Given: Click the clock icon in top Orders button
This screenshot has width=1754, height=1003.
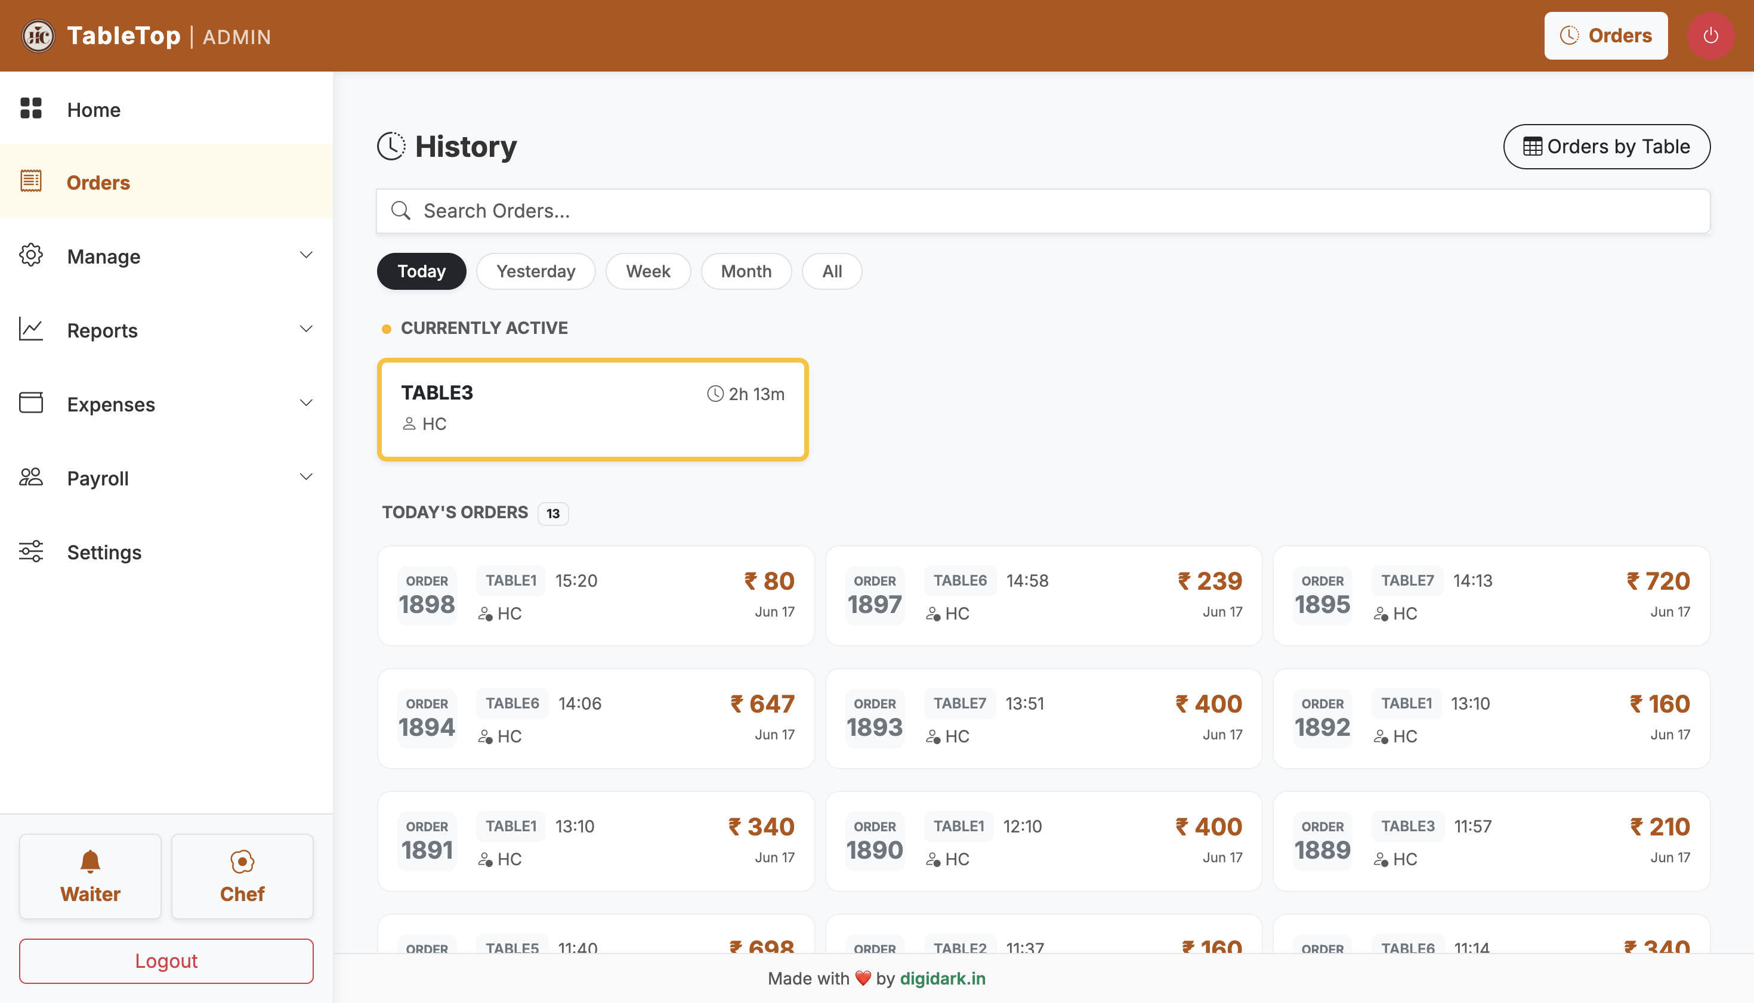Looking at the screenshot, I should tap(1569, 35).
